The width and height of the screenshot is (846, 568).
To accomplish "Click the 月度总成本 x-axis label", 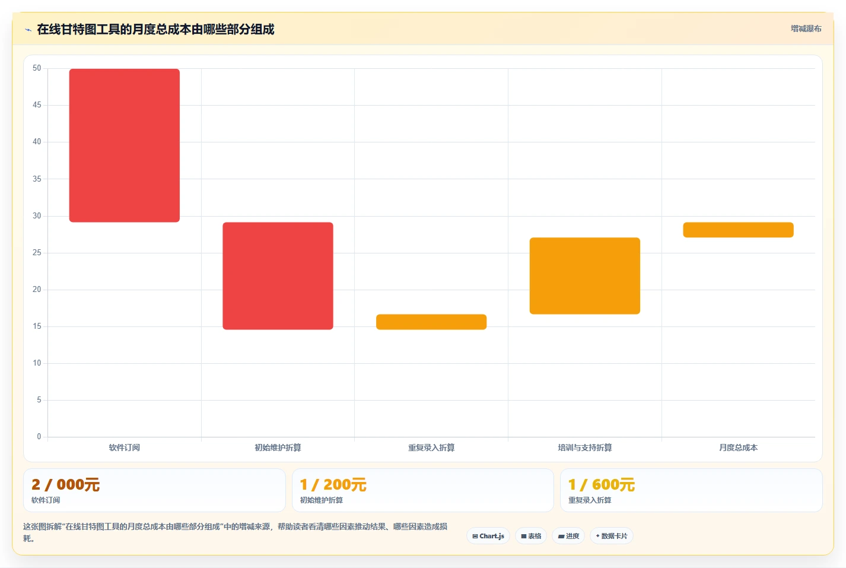I will [x=738, y=448].
